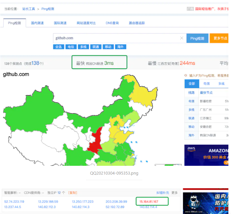Open the 路由器追踪 tab

coord(137,23)
